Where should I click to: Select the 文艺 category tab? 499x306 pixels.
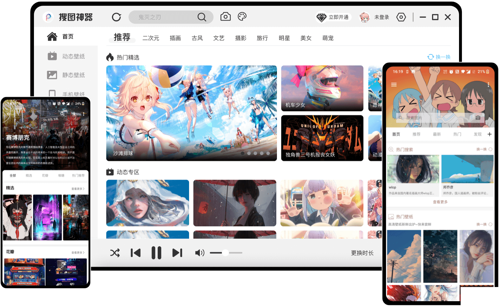click(219, 38)
